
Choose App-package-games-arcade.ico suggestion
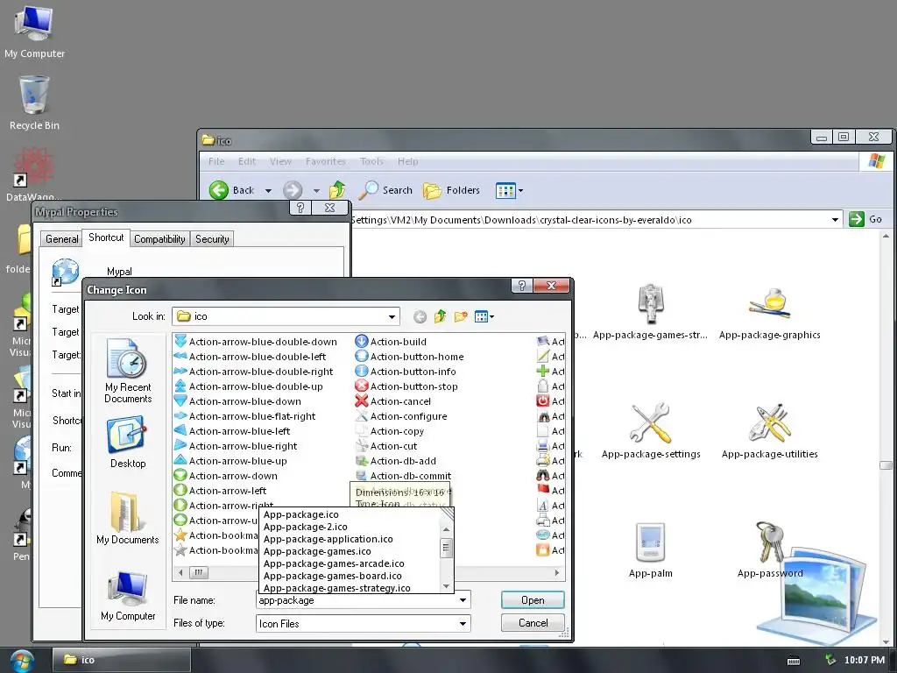(334, 563)
